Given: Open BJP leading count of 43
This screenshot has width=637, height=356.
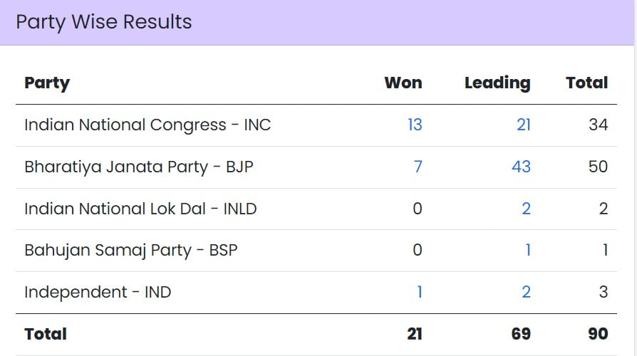Looking at the screenshot, I should click(x=521, y=167).
